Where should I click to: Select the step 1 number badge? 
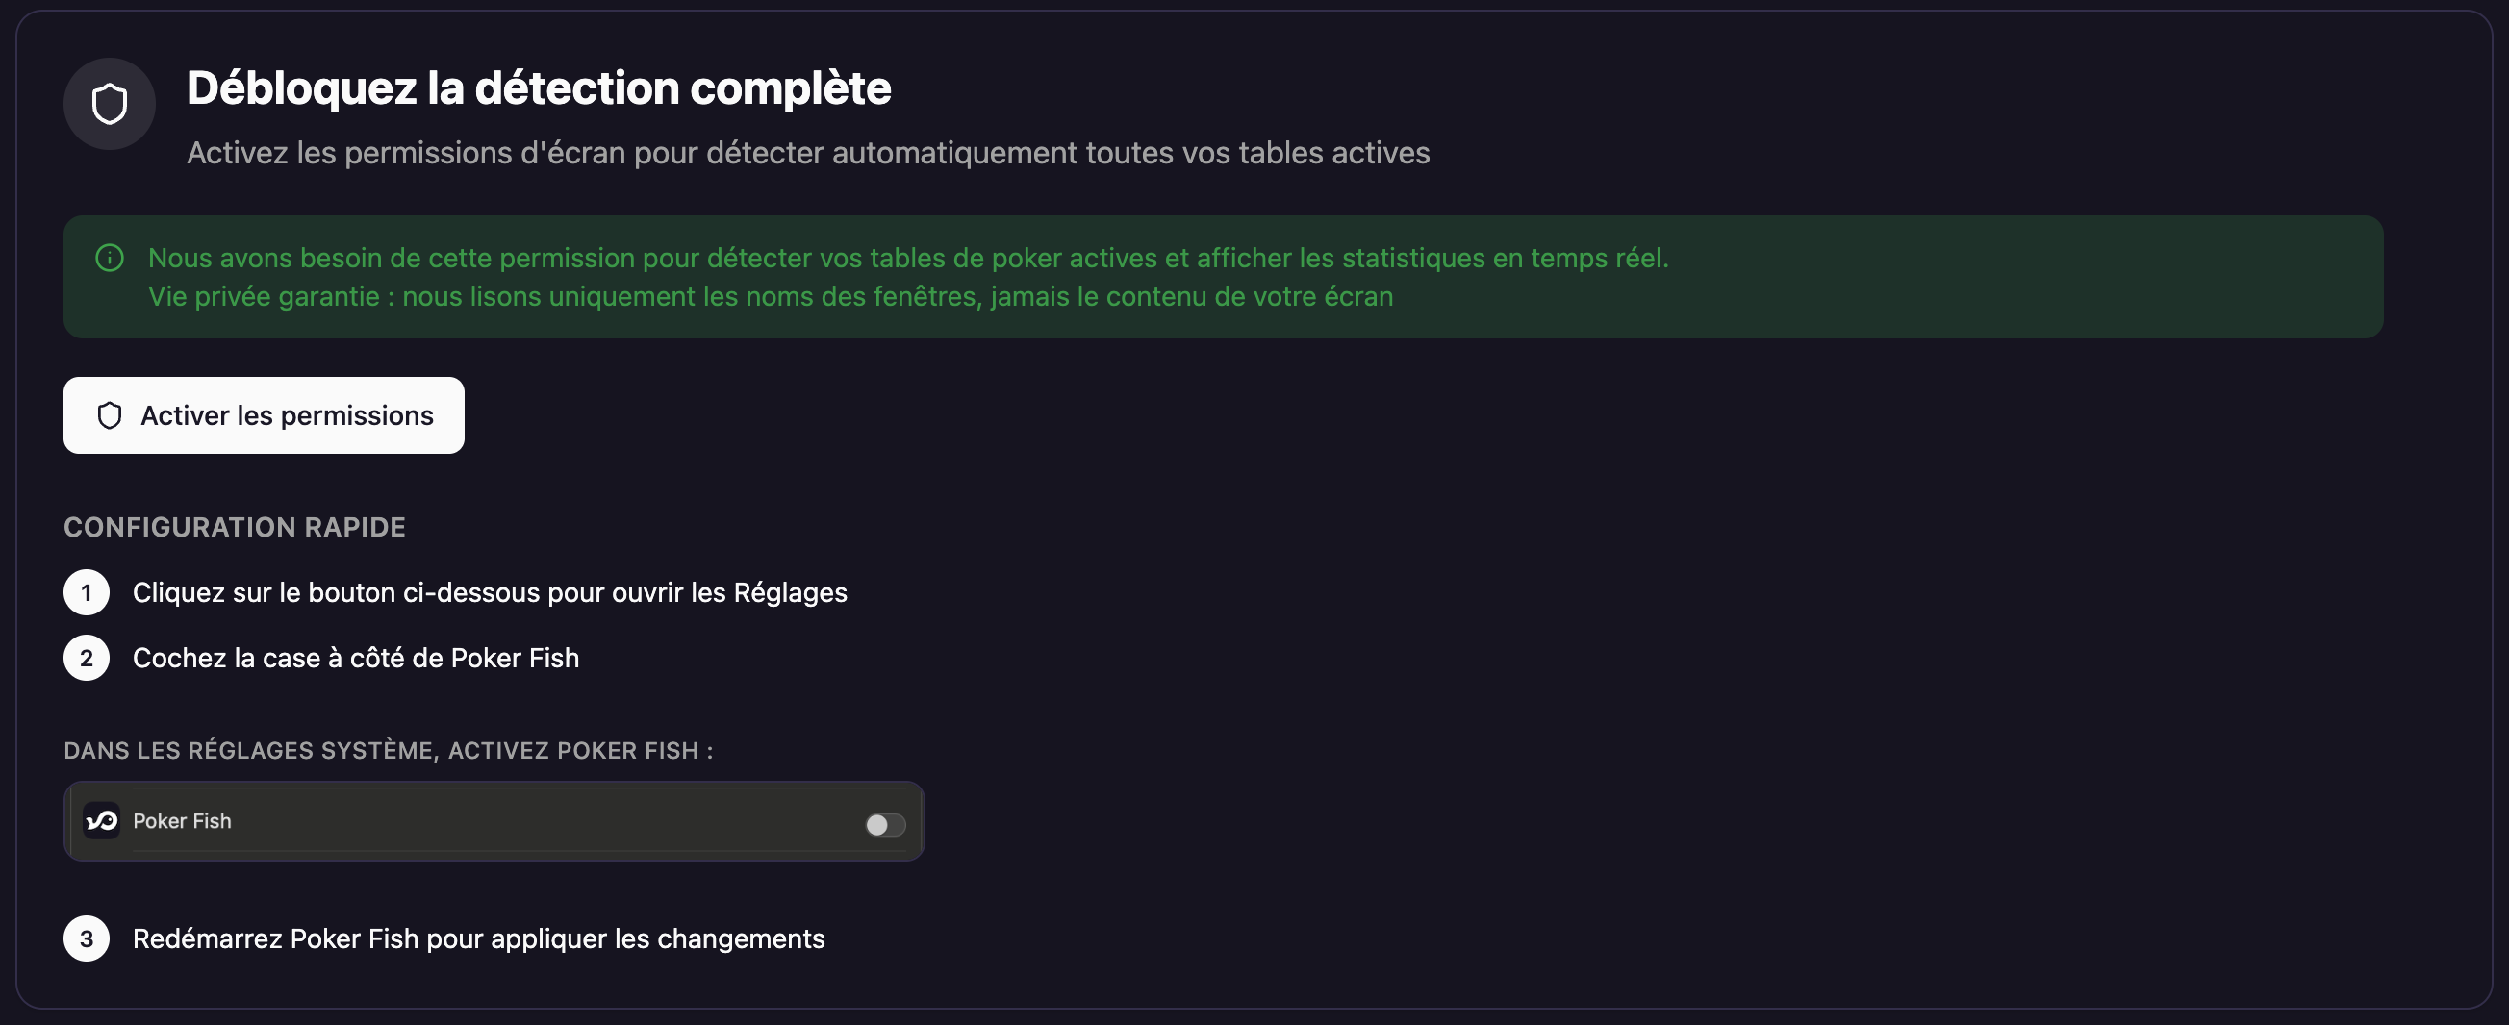pyautogui.click(x=87, y=593)
